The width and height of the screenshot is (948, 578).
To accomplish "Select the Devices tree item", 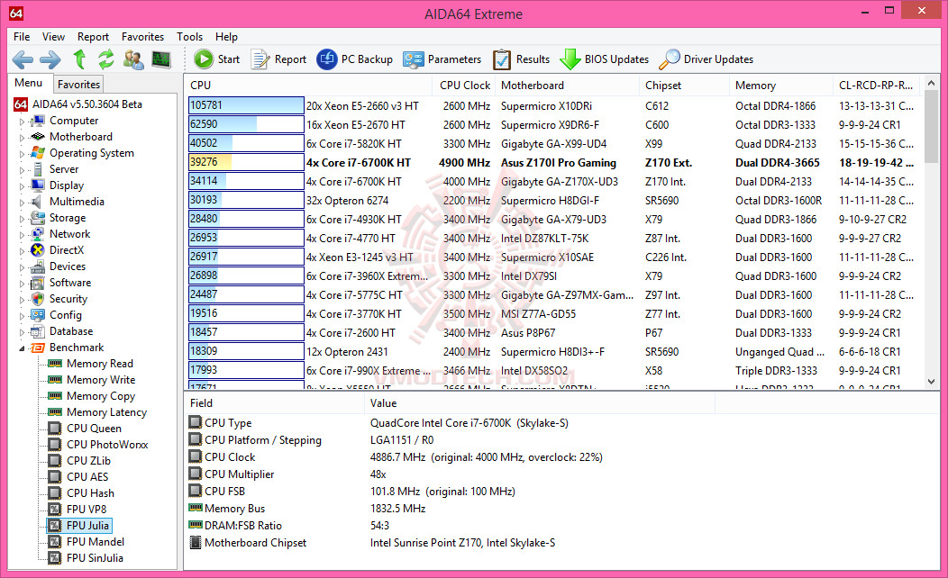I will click(67, 266).
